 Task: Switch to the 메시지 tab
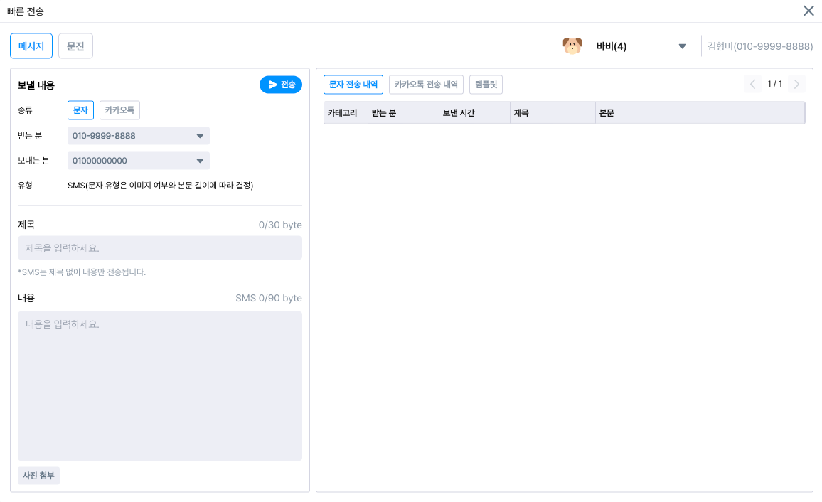31,46
